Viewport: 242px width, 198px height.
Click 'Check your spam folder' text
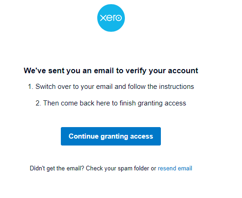[118, 168]
